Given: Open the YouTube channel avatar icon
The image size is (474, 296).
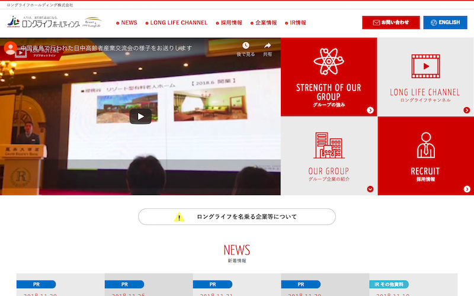Looking at the screenshot, I should (x=9, y=49).
